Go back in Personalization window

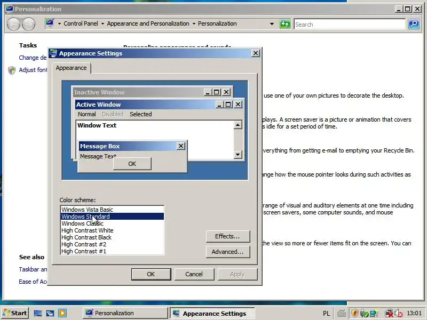pos(13,24)
